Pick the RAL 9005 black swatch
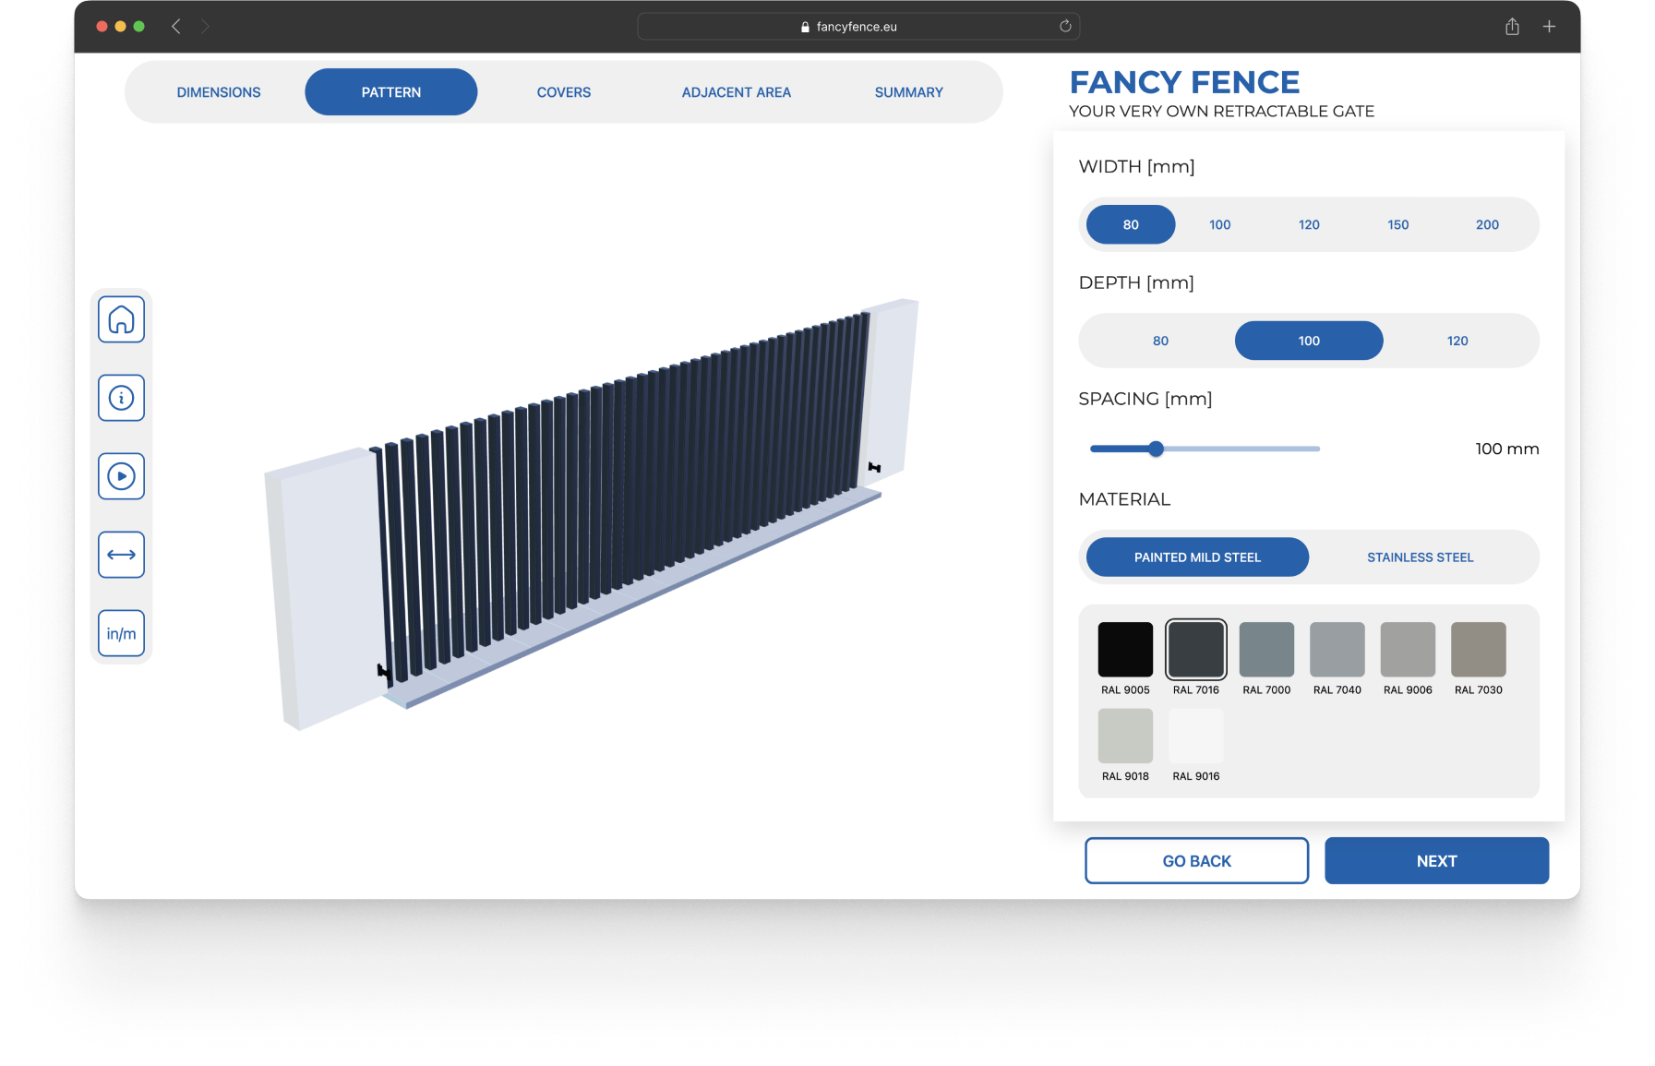 1125,650
